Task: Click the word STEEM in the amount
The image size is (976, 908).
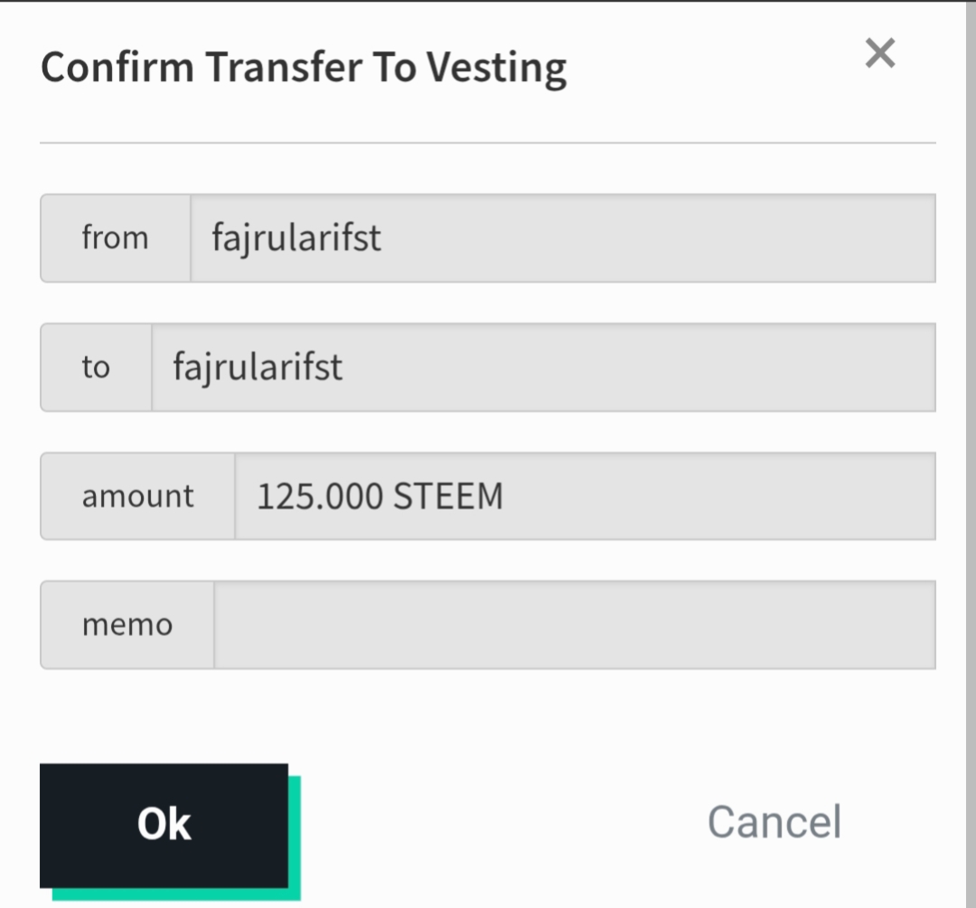Action: (x=448, y=497)
